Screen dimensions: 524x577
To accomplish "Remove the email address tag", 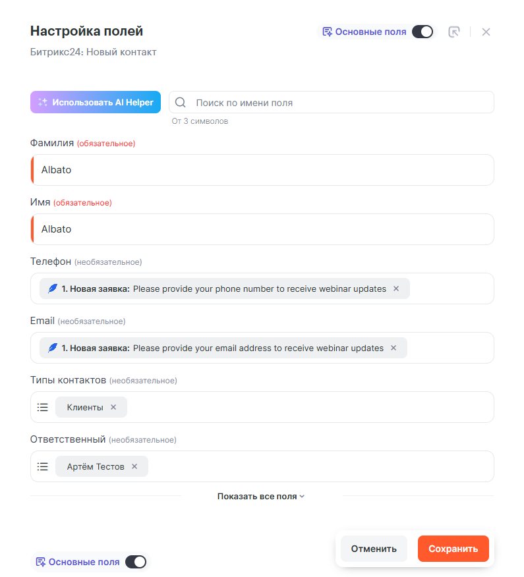I will click(x=393, y=348).
